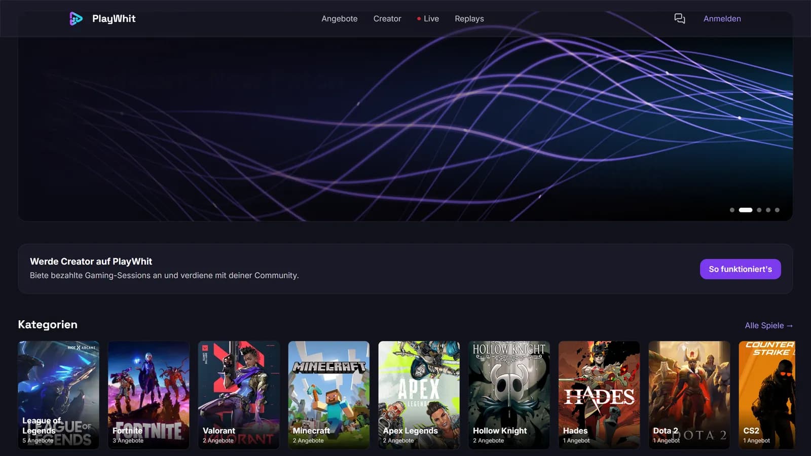Open the Hollow Knight category card
Viewport: 811px width, 456px height.
509,395
